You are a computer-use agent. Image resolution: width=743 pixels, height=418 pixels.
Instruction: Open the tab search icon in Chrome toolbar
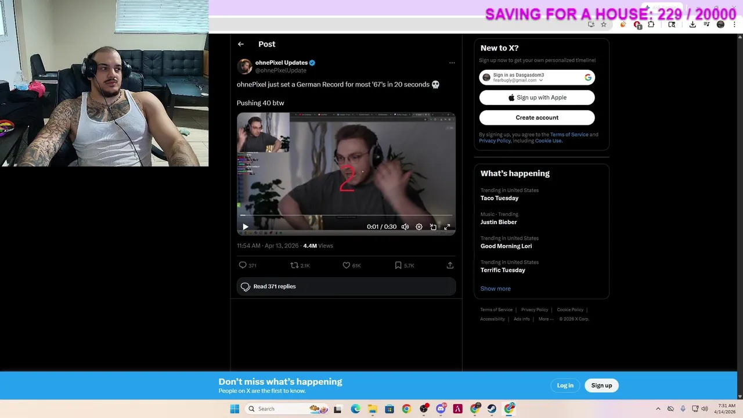tap(672, 24)
